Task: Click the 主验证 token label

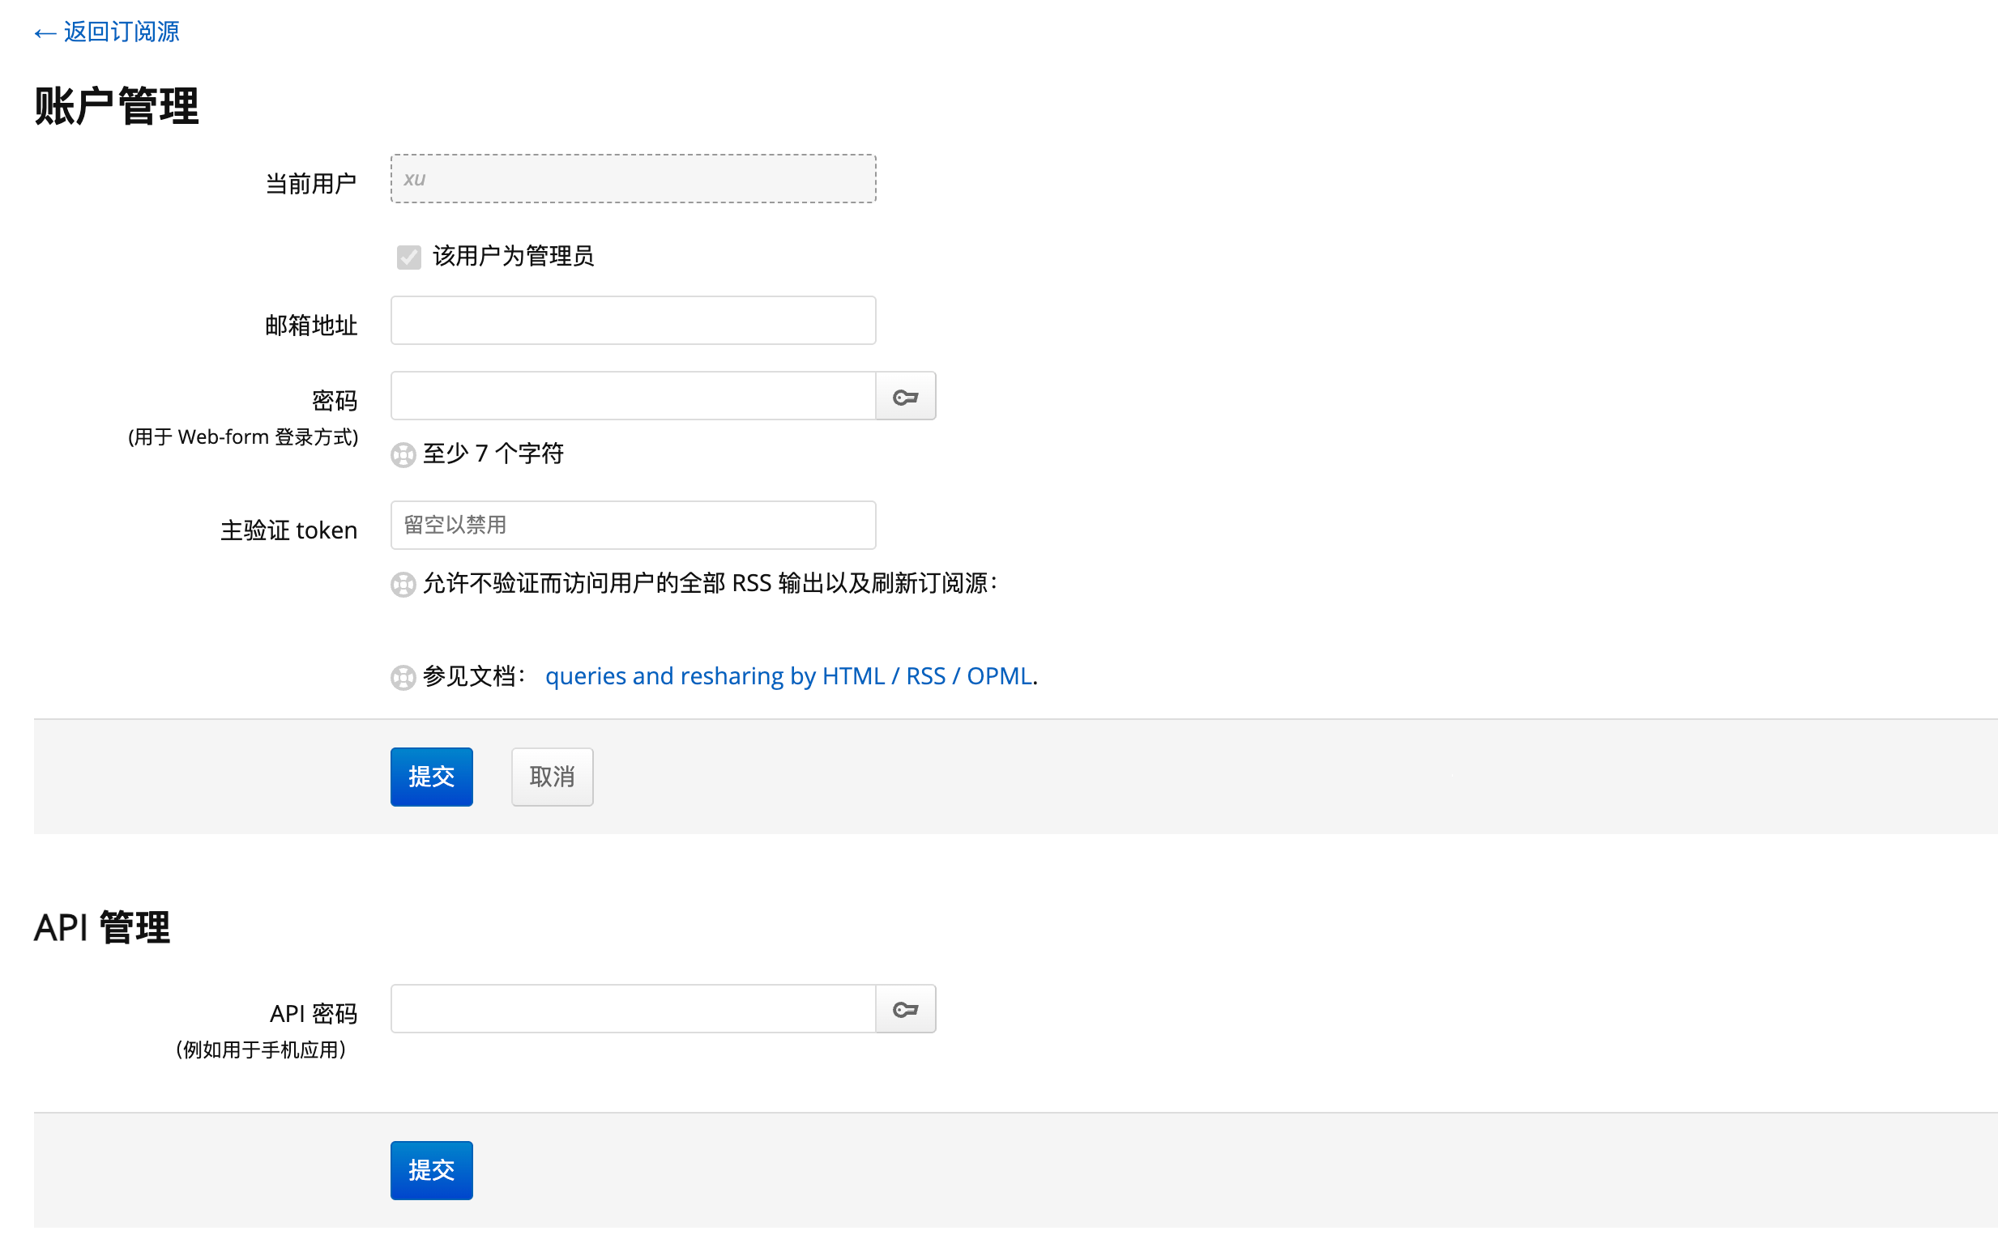Action: pos(288,530)
